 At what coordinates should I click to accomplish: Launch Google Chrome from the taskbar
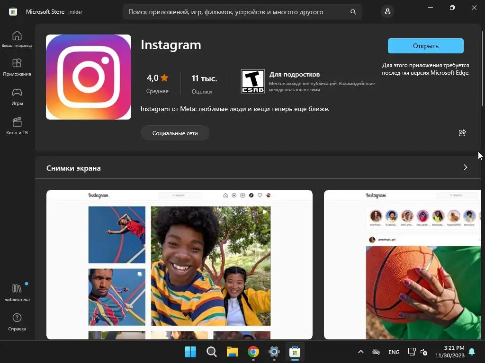click(x=253, y=352)
